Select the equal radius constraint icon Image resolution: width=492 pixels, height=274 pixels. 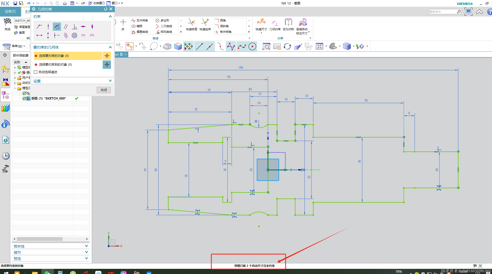coord(92,35)
